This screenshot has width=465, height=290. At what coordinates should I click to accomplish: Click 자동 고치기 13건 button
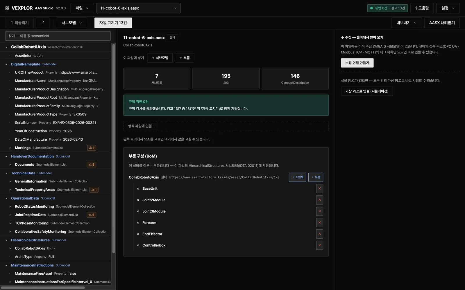(113, 23)
